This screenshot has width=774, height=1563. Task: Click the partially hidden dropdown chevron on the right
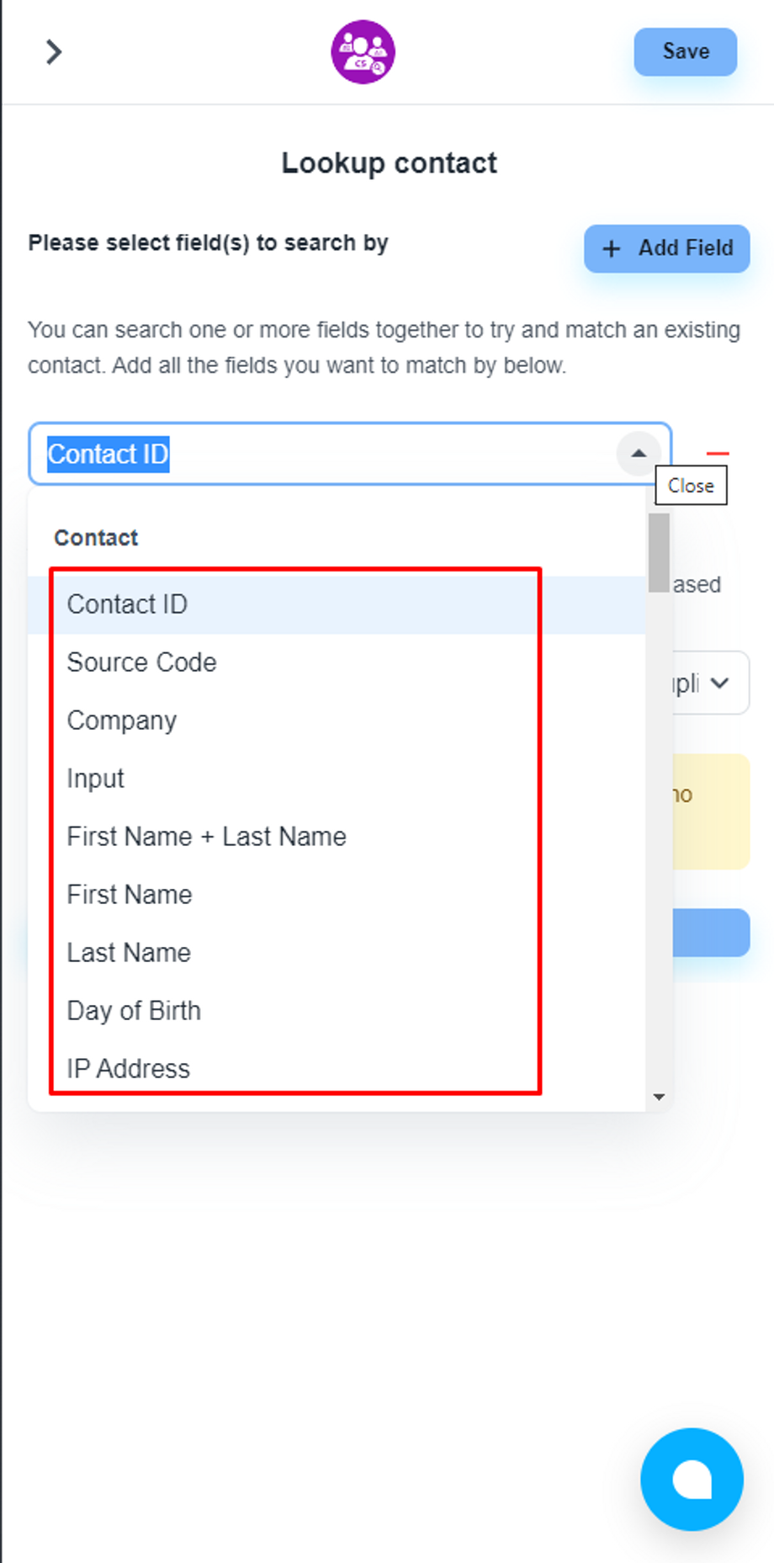coord(719,683)
